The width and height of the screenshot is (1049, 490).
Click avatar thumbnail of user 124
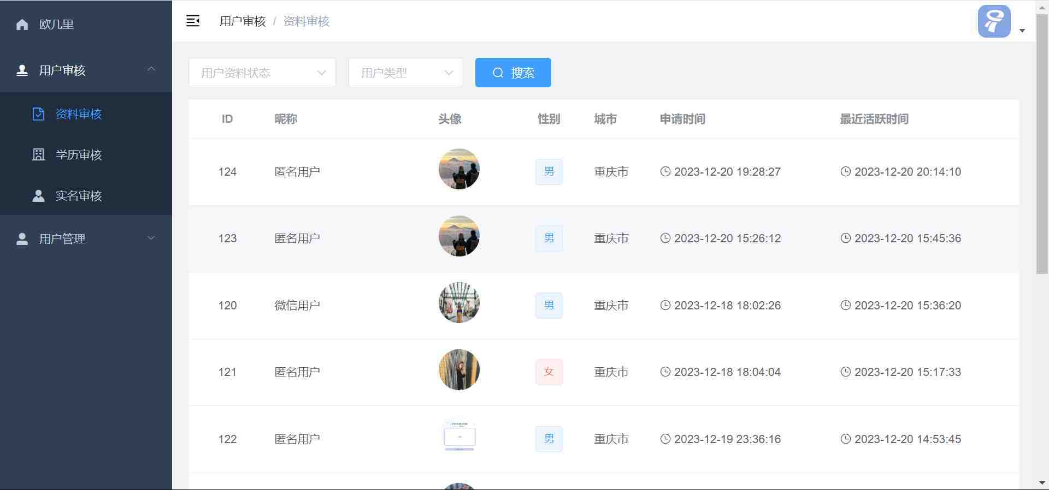[x=459, y=169]
